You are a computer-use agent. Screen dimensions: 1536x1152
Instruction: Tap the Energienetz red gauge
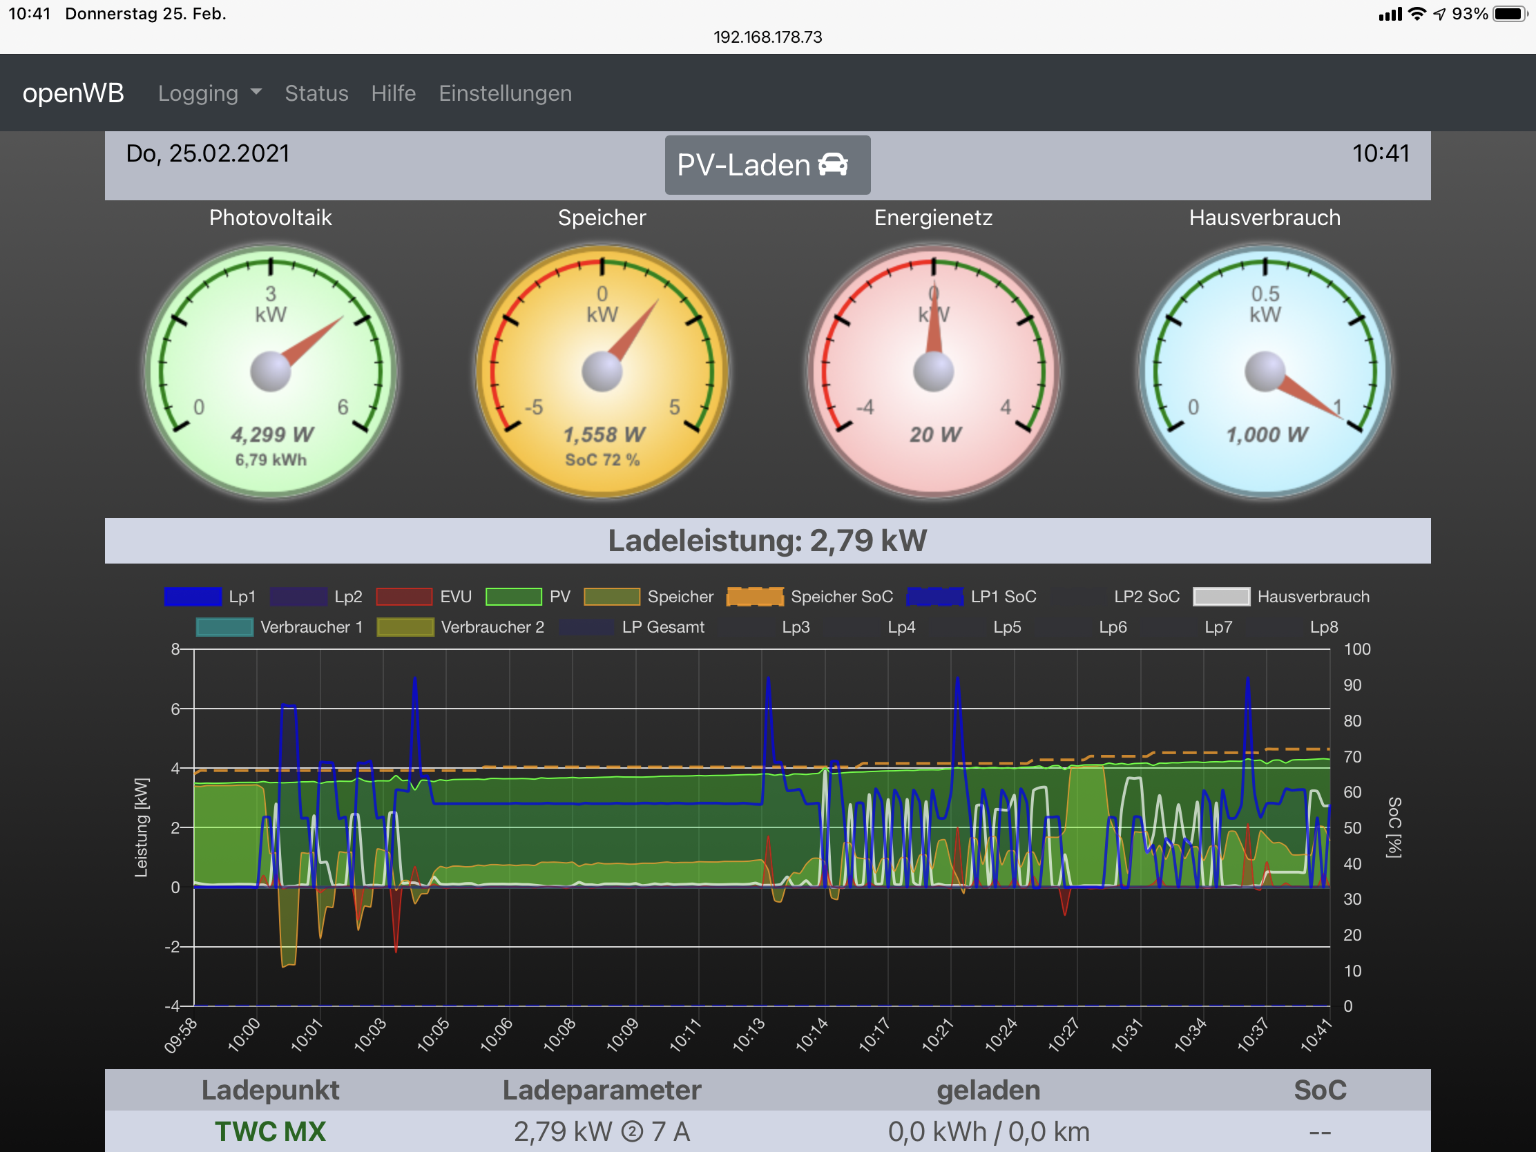click(x=932, y=371)
